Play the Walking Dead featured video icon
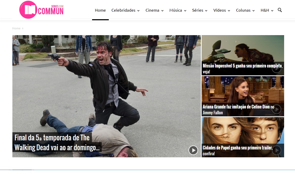The width and height of the screenshot is (295, 174). 193,150
